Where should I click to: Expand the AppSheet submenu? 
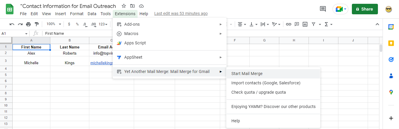169,57
